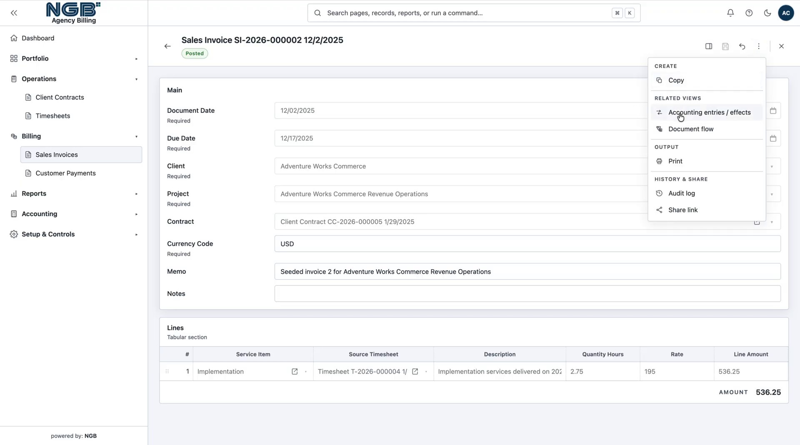Image resolution: width=800 pixels, height=445 pixels.
Task: Open the notifications bell
Action: click(x=730, y=13)
